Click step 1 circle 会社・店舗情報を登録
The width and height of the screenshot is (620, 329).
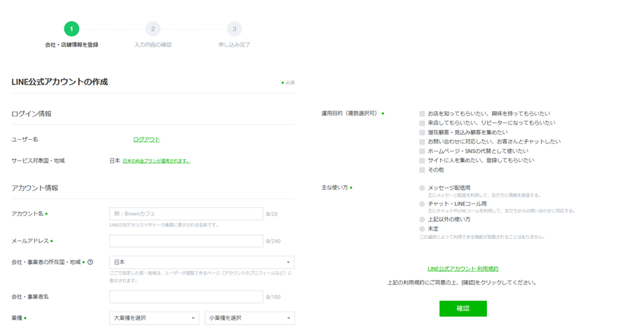pyautogui.click(x=71, y=29)
